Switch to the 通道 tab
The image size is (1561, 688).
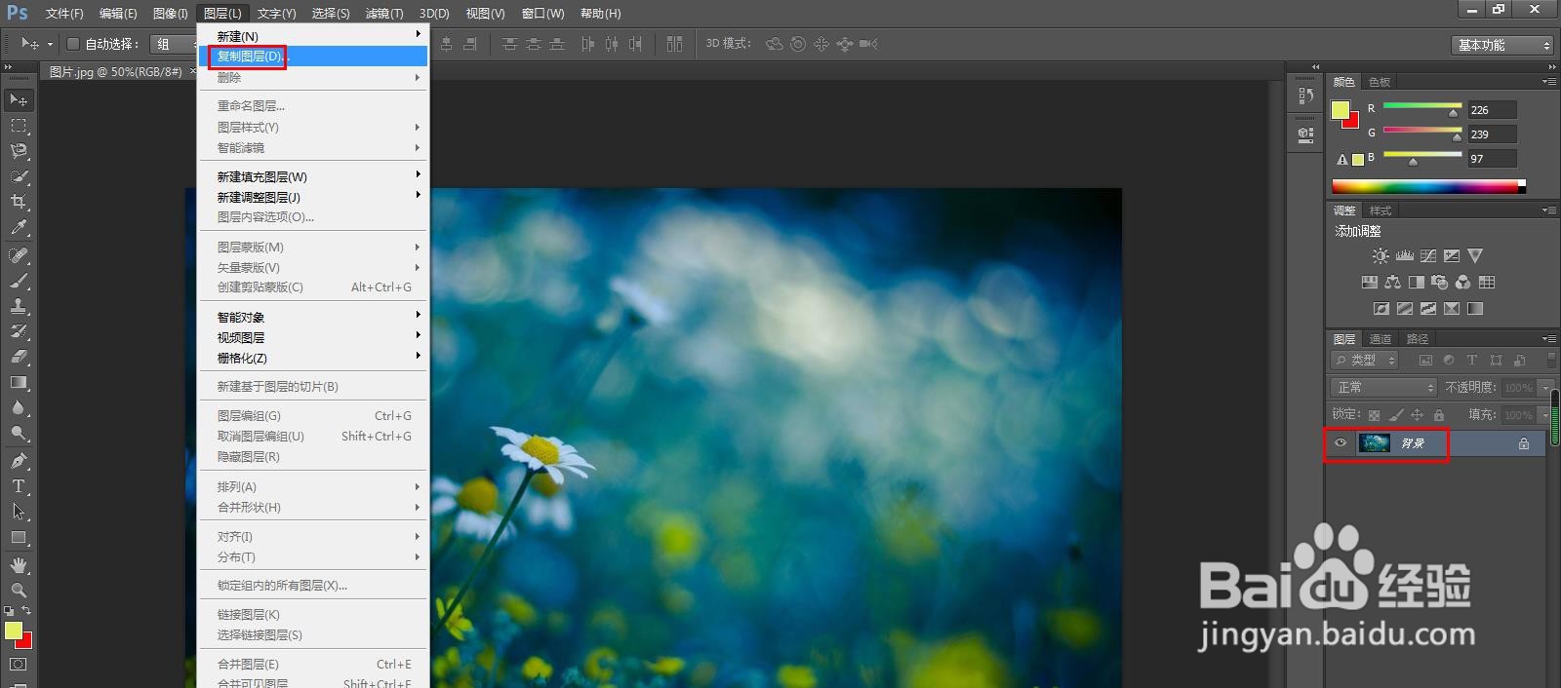[x=1381, y=339]
